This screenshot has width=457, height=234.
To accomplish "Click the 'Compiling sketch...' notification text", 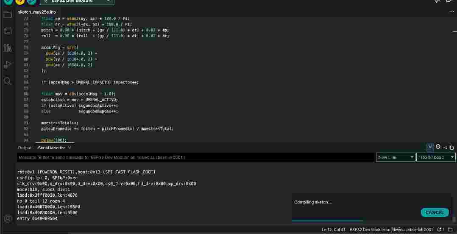I will 313,202.
